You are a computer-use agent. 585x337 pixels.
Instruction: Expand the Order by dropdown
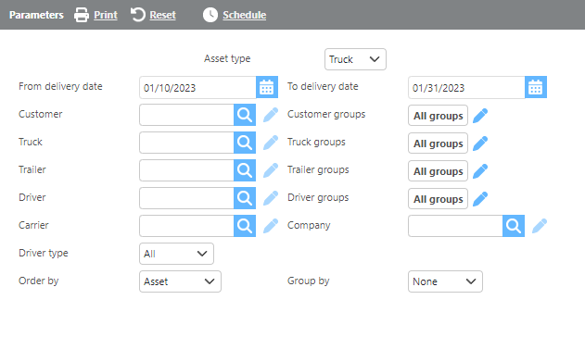(180, 281)
